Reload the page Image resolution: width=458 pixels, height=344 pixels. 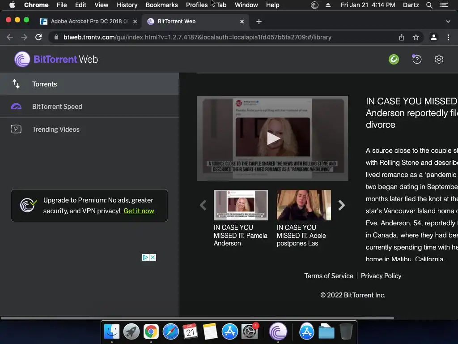point(38,37)
